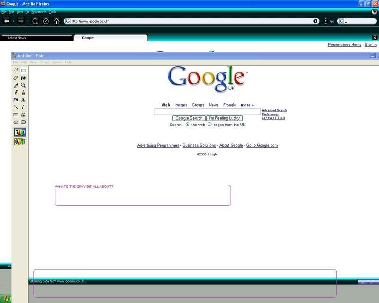Click the About Google link

[x=231, y=145]
